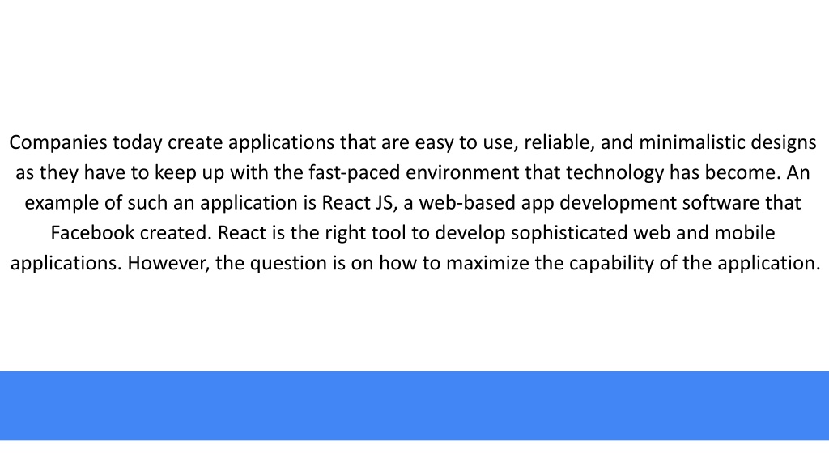Click the word "sophisticated"

coord(569,234)
